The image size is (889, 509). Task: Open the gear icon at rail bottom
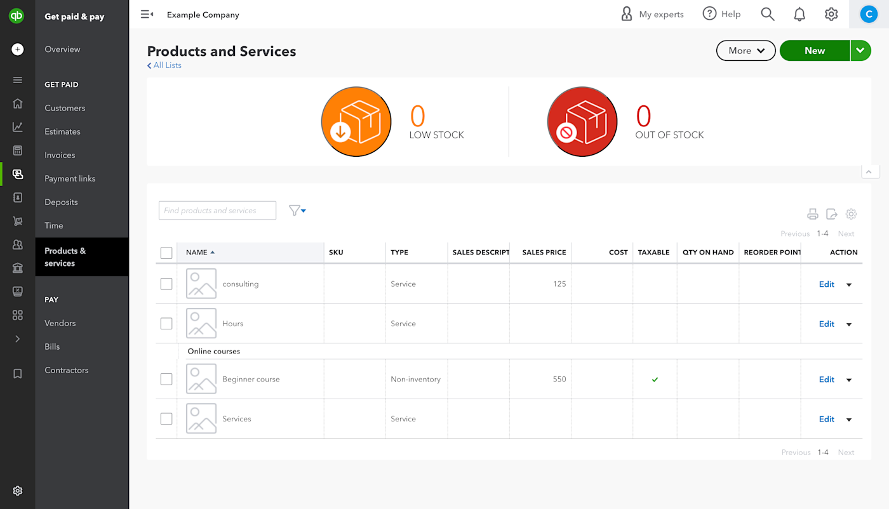18,491
